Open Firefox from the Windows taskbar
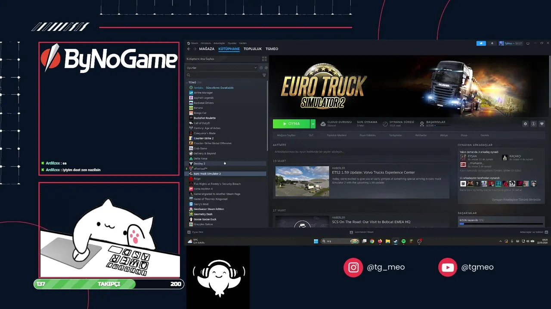This screenshot has height=309, width=551. (380, 241)
